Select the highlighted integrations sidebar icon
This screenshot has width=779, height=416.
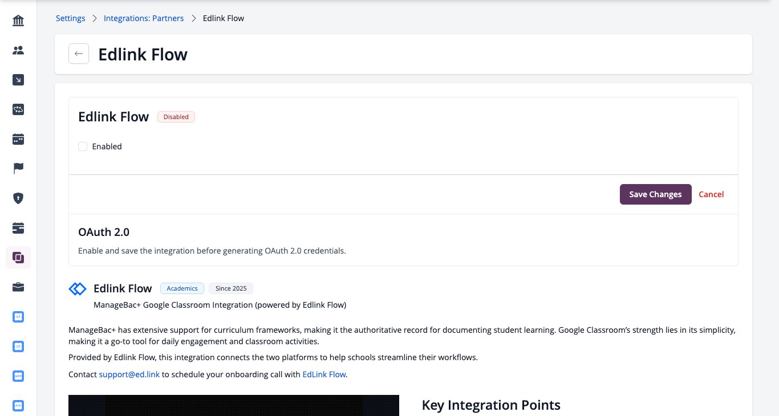18,258
